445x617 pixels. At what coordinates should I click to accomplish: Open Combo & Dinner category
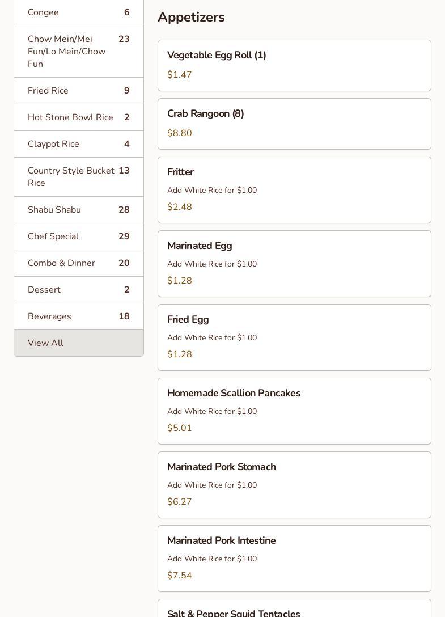(78, 263)
